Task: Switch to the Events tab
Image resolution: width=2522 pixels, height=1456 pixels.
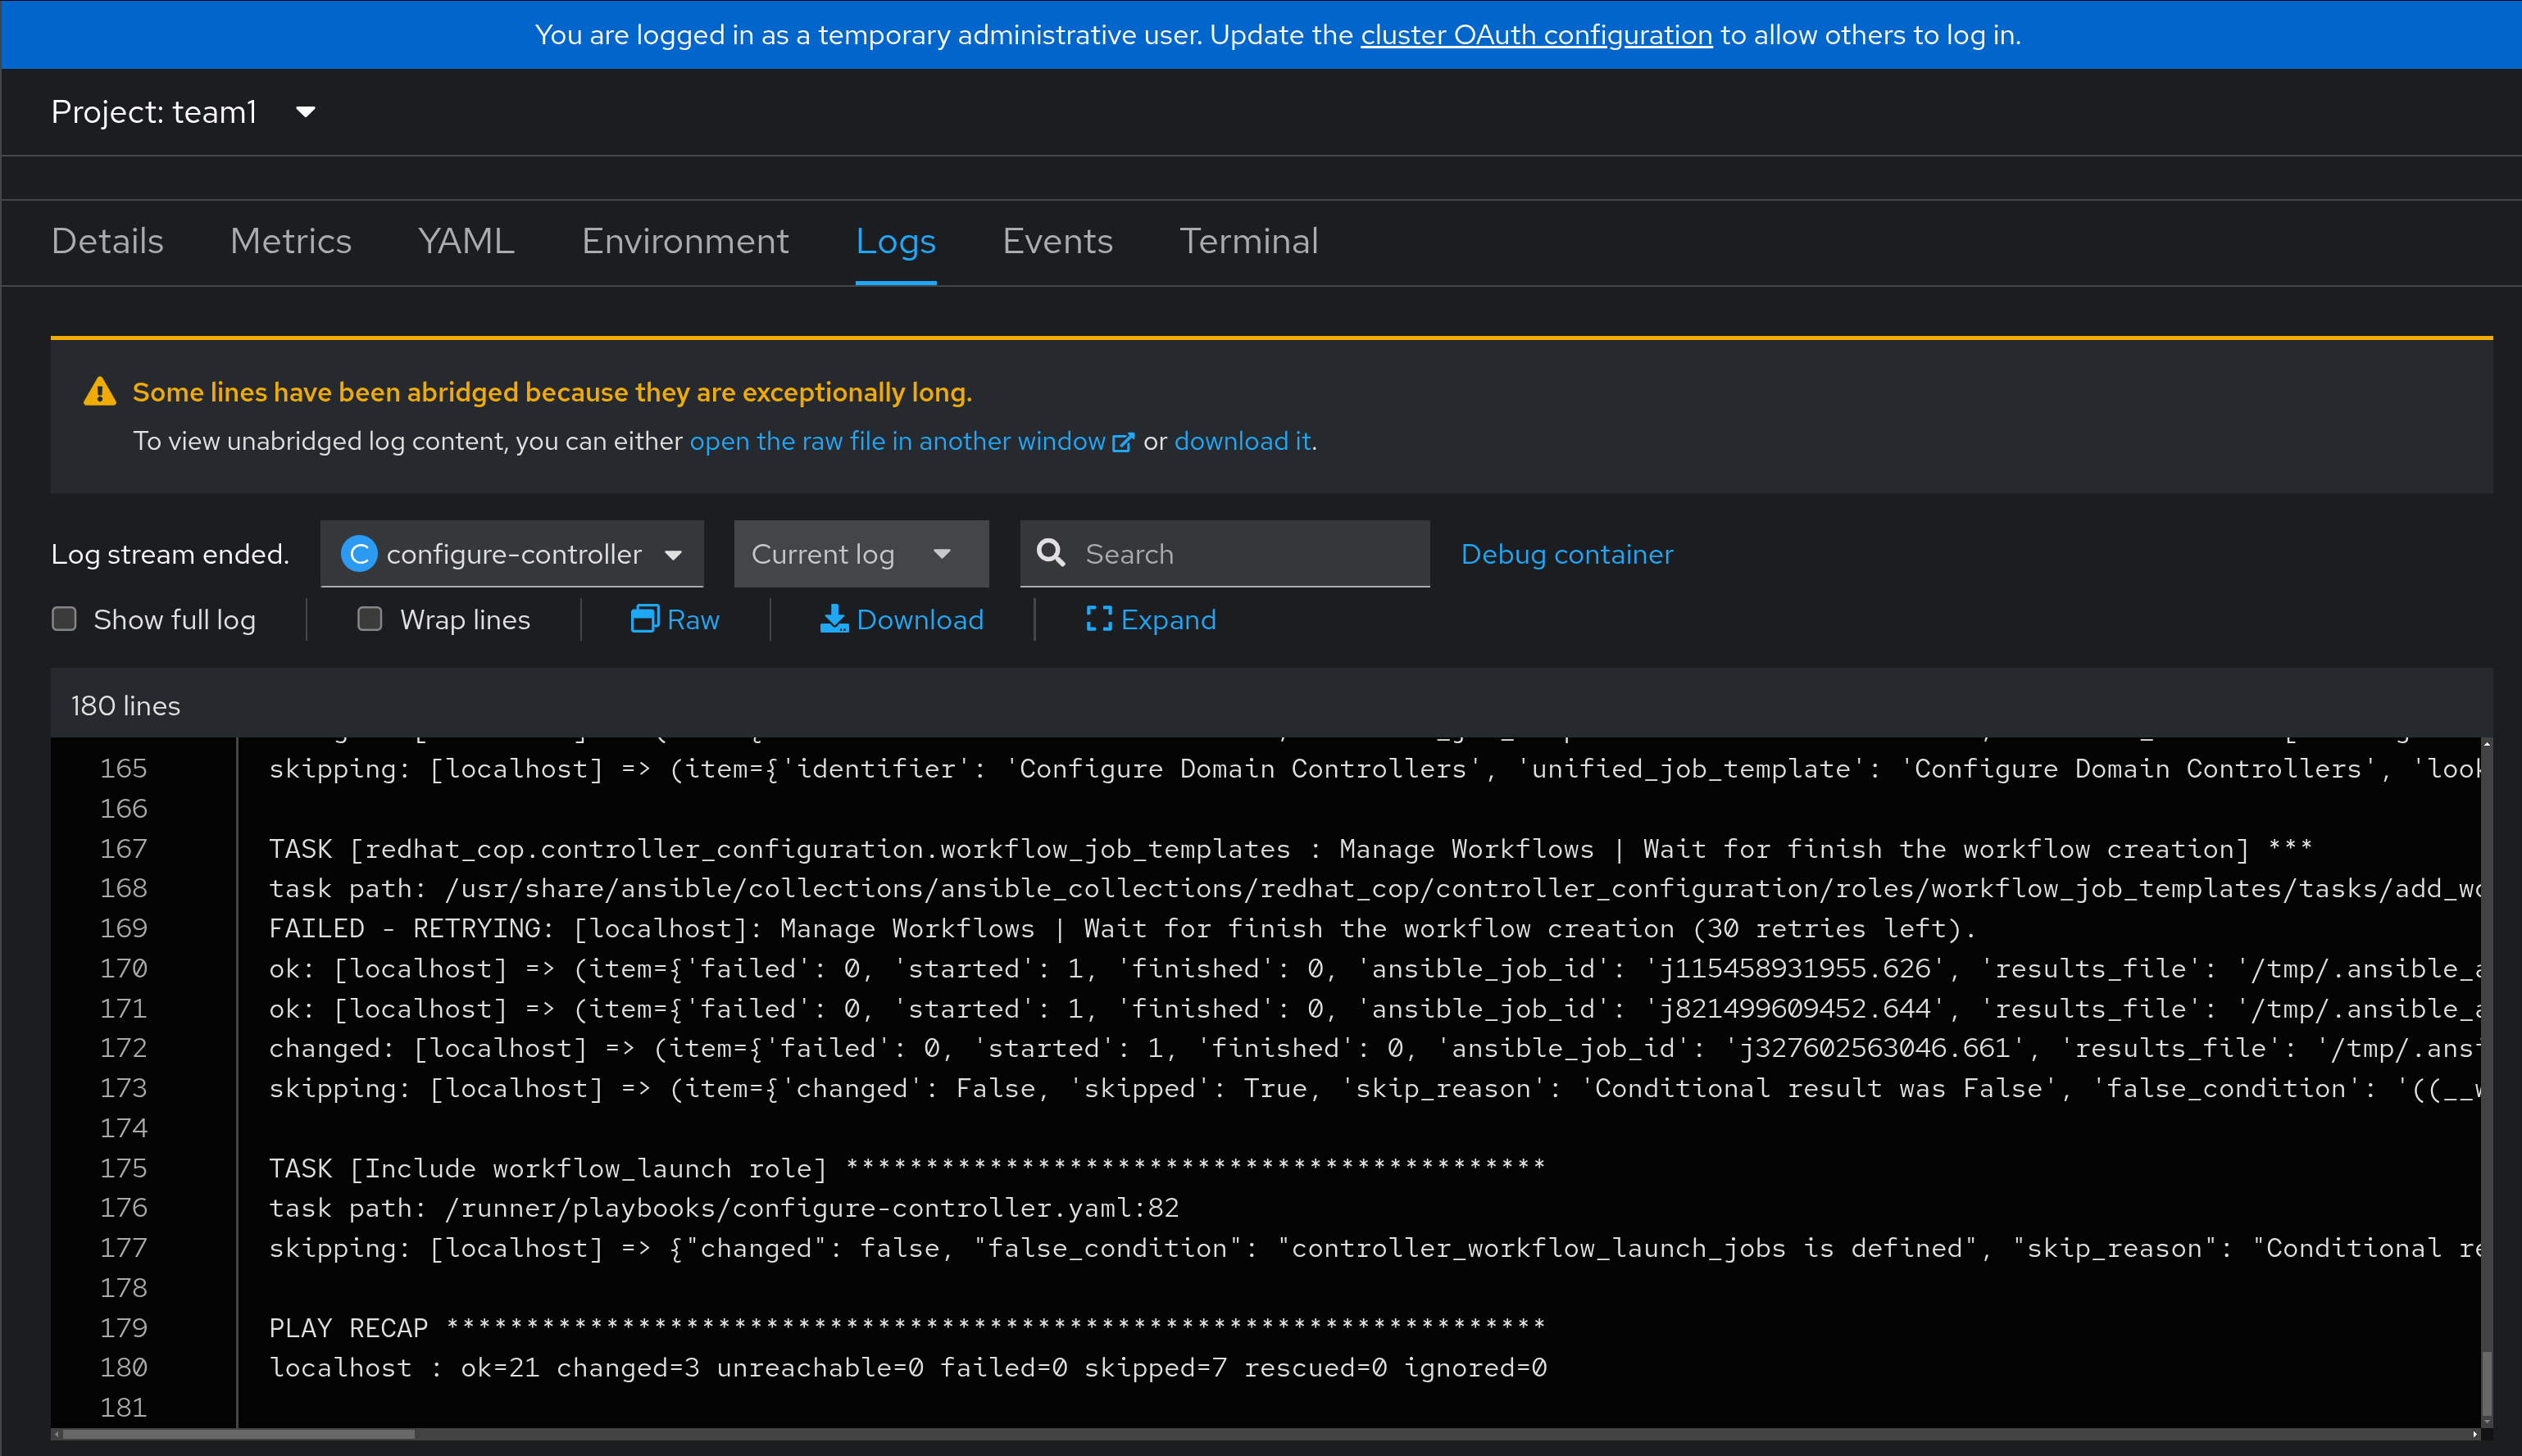Action: [x=1057, y=241]
